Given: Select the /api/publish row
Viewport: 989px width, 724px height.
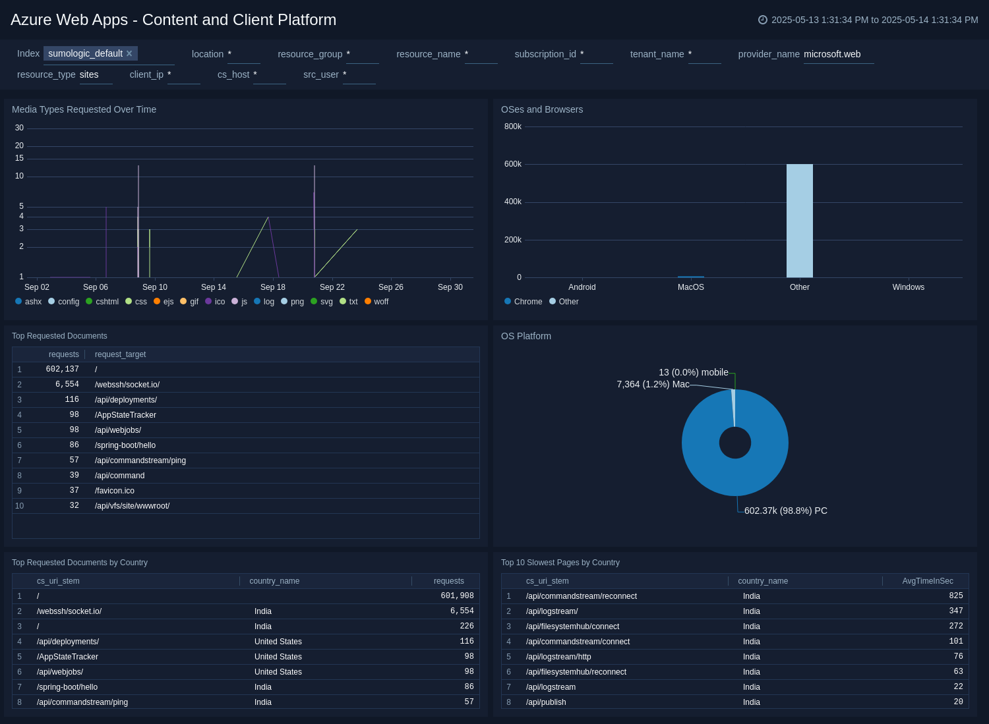Looking at the screenshot, I should coord(735,702).
